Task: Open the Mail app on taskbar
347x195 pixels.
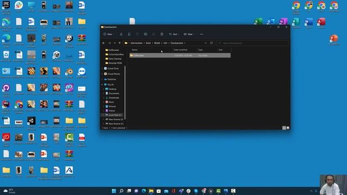Action: pos(166,191)
